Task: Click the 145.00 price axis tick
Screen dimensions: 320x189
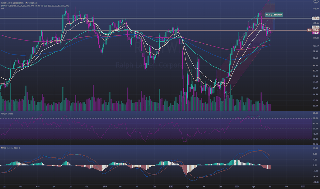Action: coord(316,9)
